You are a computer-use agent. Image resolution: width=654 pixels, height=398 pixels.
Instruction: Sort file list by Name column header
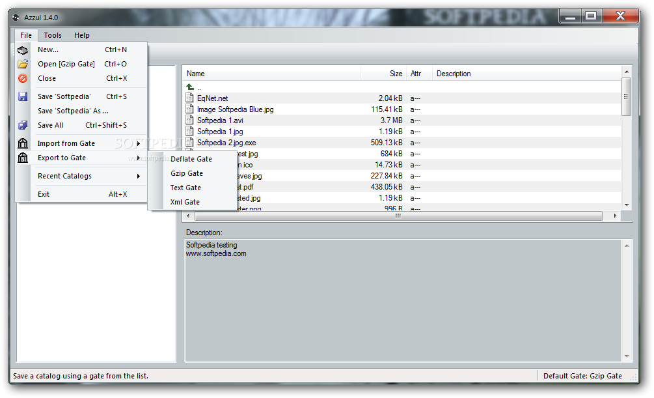(272, 74)
